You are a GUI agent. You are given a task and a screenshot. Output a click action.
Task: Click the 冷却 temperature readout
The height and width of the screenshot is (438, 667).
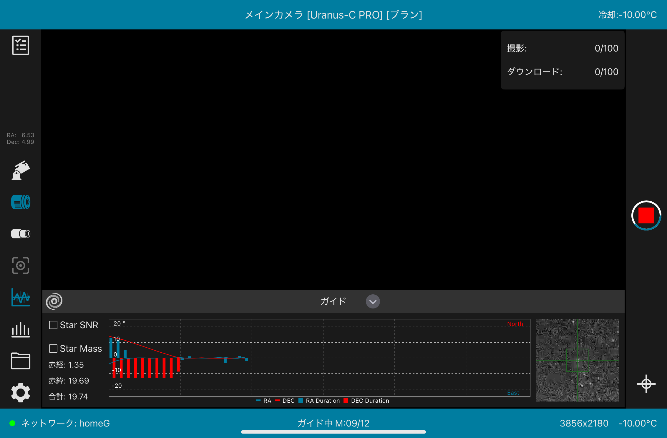pyautogui.click(x=627, y=15)
